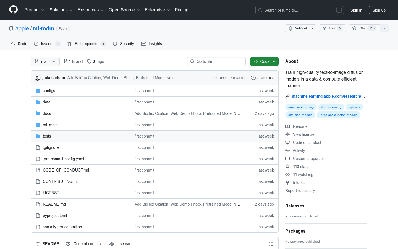Click the repository book icon beside apple
The width and height of the screenshot is (398, 249).
(x=11, y=28)
